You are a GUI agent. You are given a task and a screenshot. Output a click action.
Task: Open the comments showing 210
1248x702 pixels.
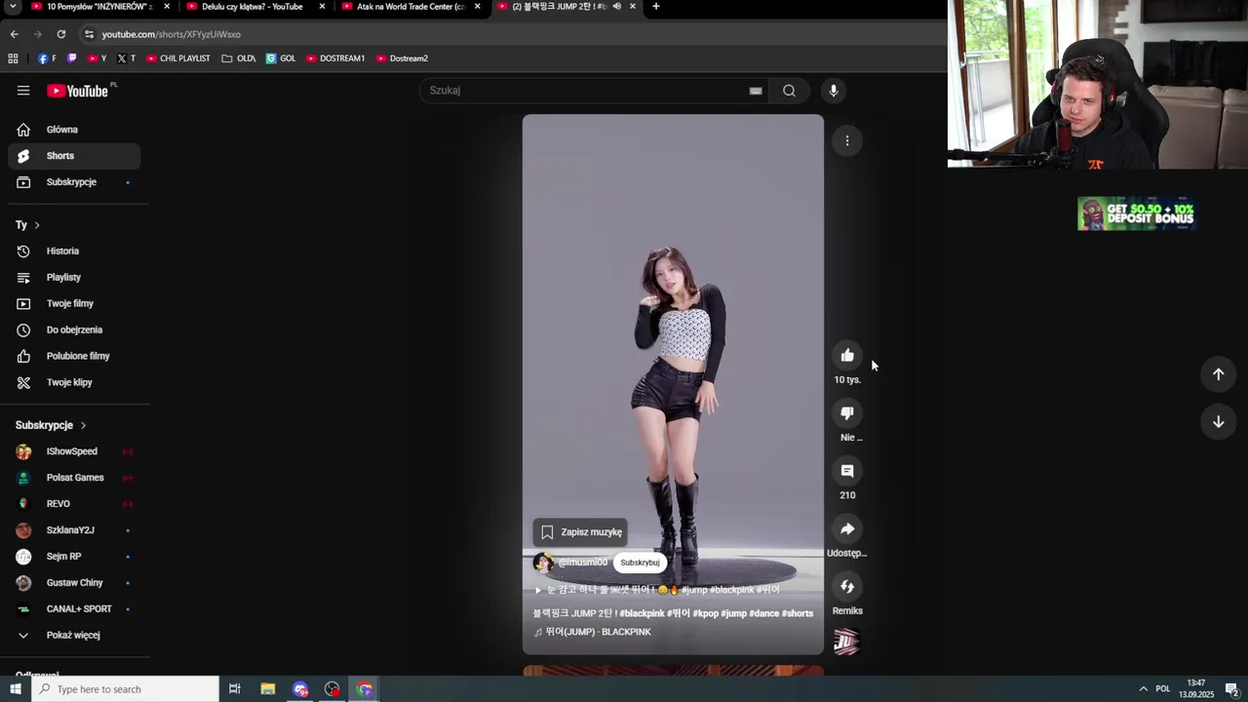point(847,471)
